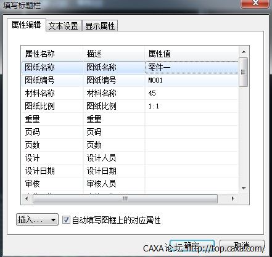Close the 填写标题栏 dialog window
The height and width of the screenshot is (257, 272).
point(255,3)
